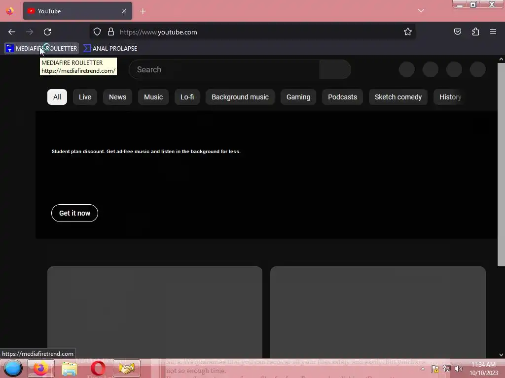Image resolution: width=505 pixels, height=378 pixels.
Task: Select the Background music filter chip
Action: [x=240, y=97]
